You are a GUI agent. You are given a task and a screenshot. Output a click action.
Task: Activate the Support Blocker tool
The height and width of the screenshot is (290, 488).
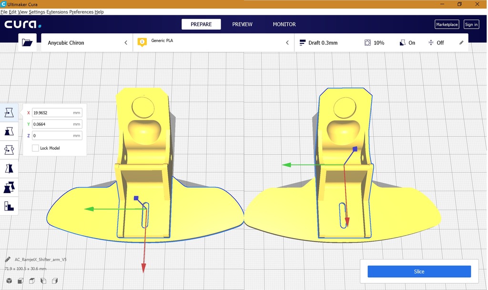pos(9,206)
